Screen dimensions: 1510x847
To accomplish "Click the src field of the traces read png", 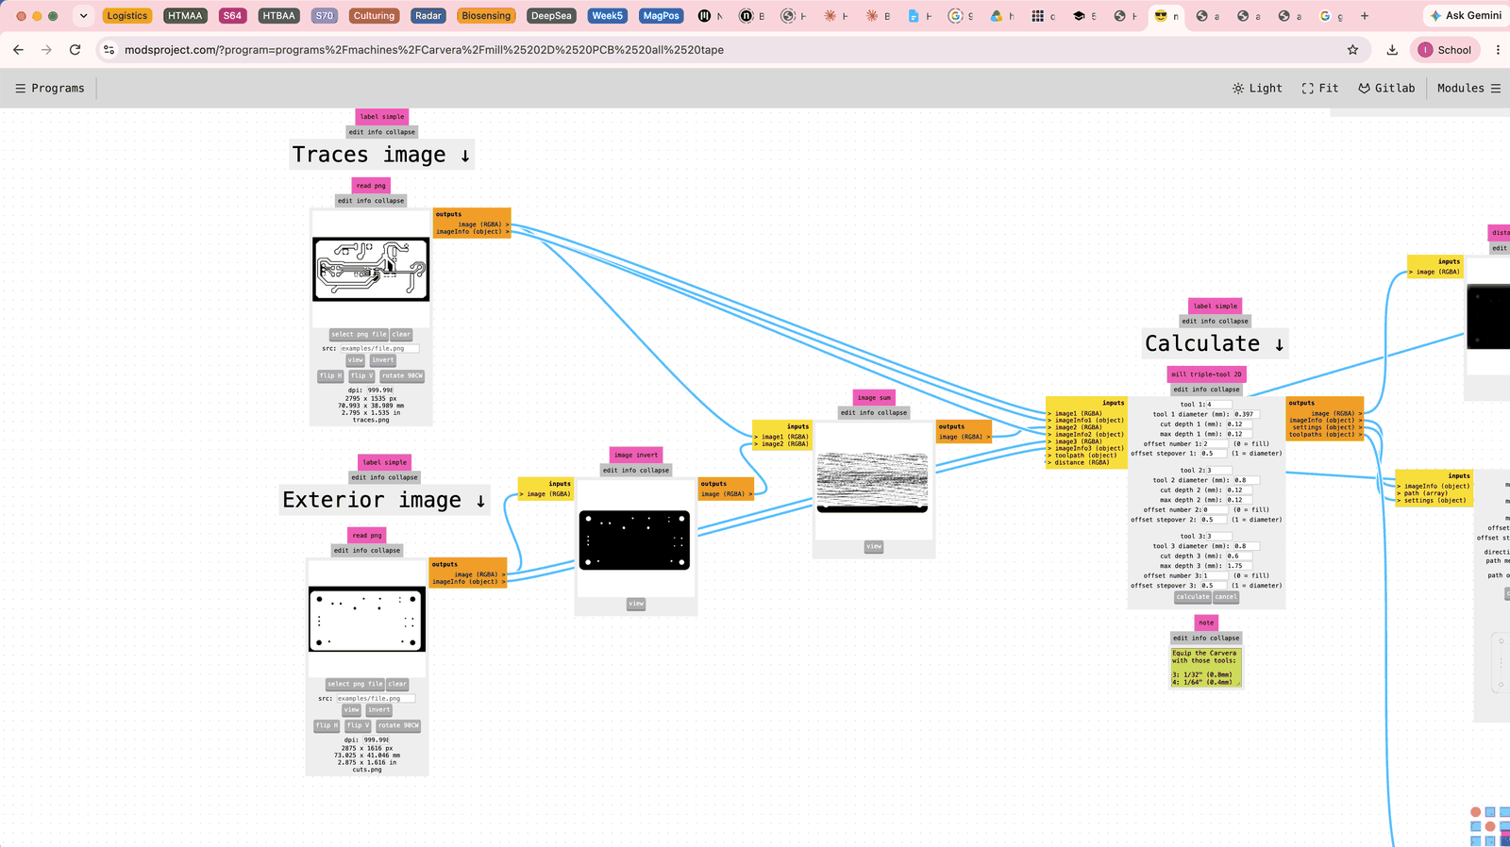I will coord(379,348).
